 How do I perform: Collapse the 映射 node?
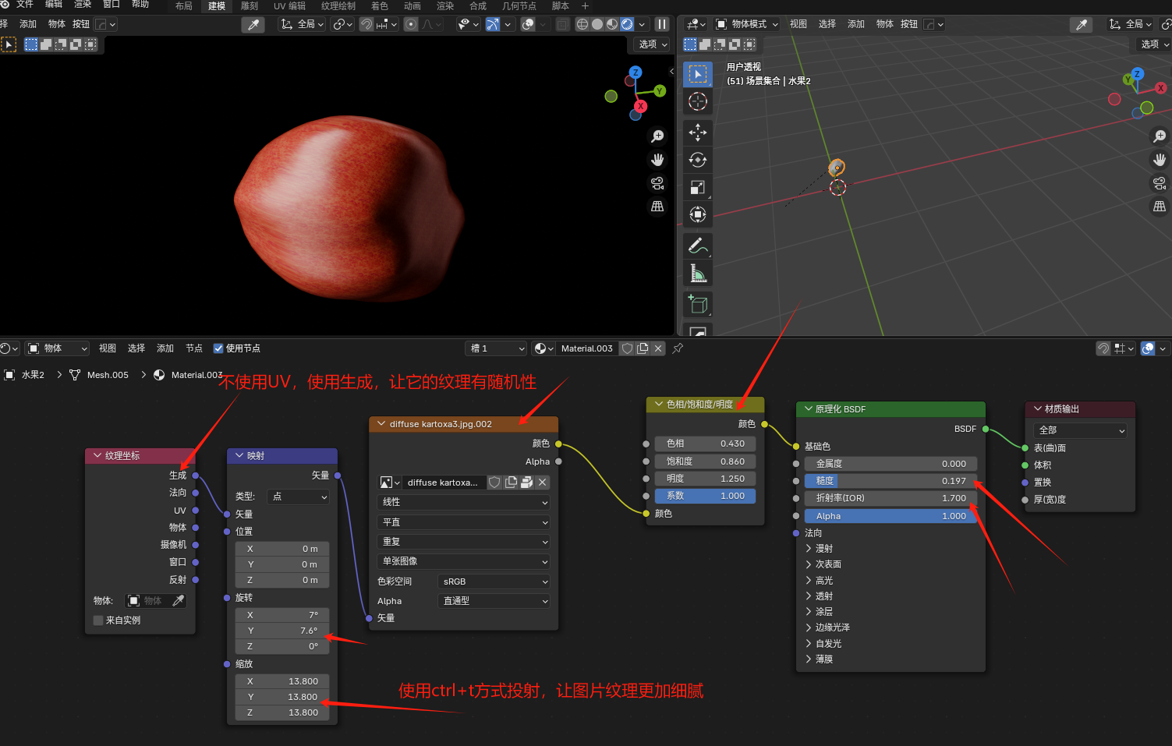click(x=239, y=455)
